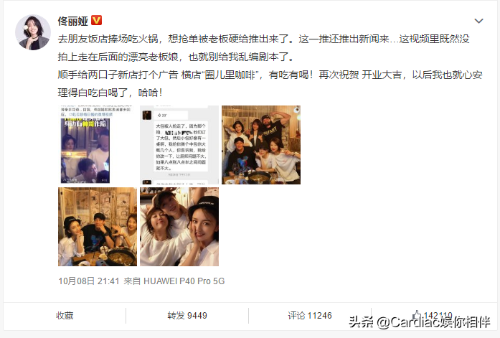The image size is (500, 338).
Task: Click 转发 9449 repost button
Action: [x=187, y=316]
